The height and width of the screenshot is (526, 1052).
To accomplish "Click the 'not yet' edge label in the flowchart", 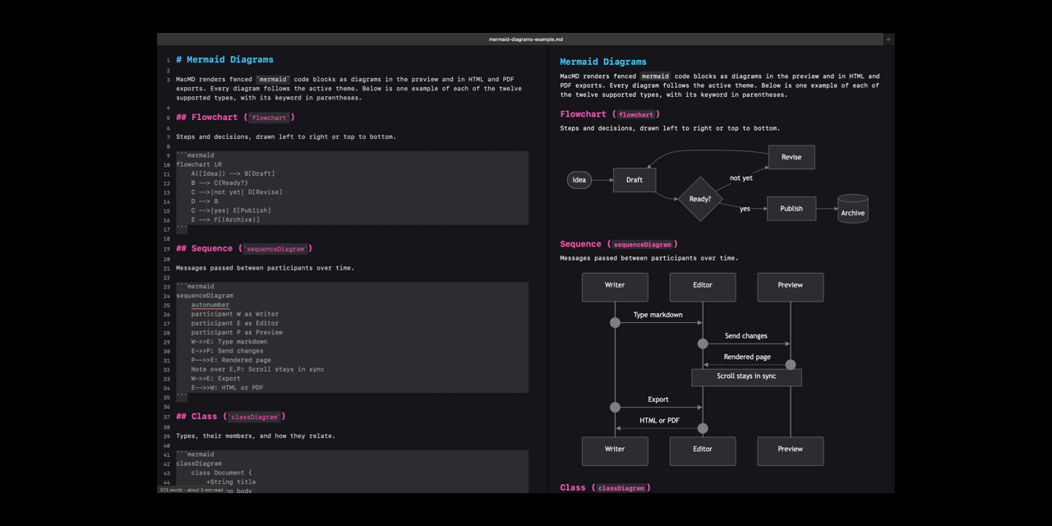I will 741,178.
